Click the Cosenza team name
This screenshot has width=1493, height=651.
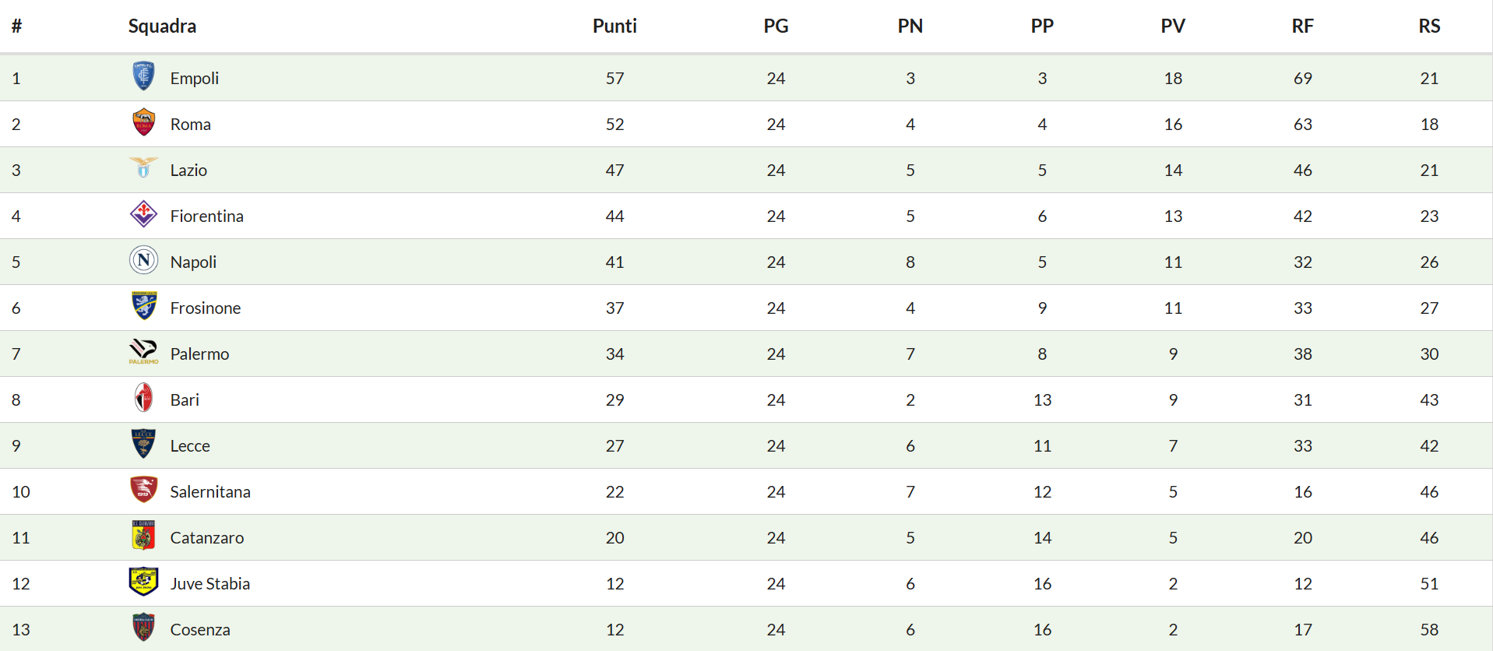point(200,630)
